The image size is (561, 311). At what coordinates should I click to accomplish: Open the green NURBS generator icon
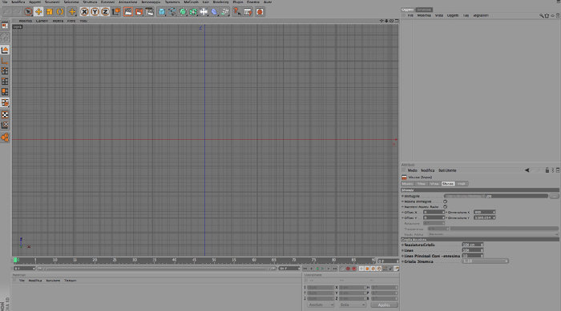point(183,12)
